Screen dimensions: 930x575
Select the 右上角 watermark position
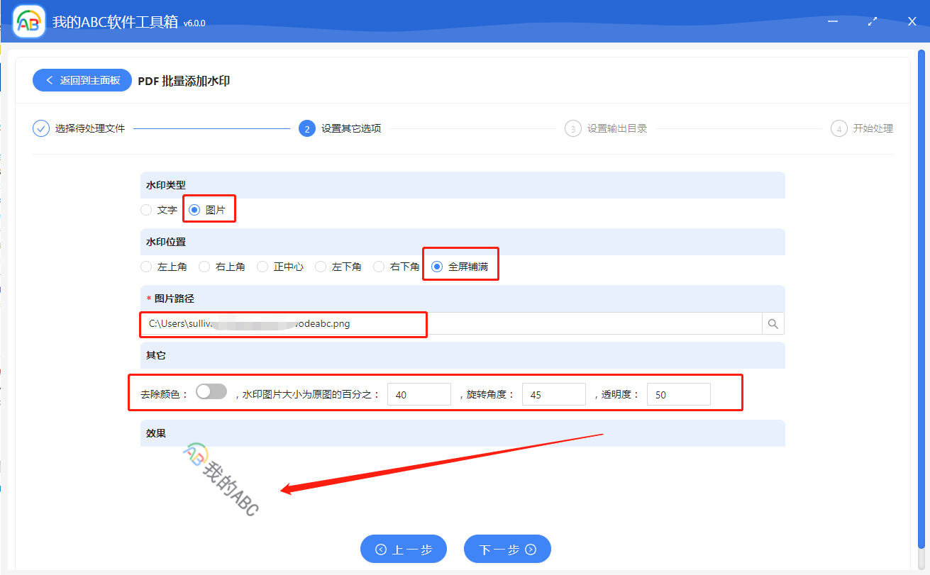pos(204,266)
